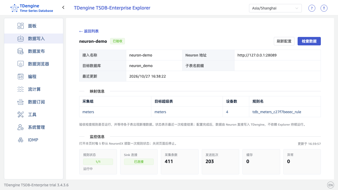This screenshot has width=338, height=190.
Task: Open the 流计算 menu entry
Action: [34, 89]
